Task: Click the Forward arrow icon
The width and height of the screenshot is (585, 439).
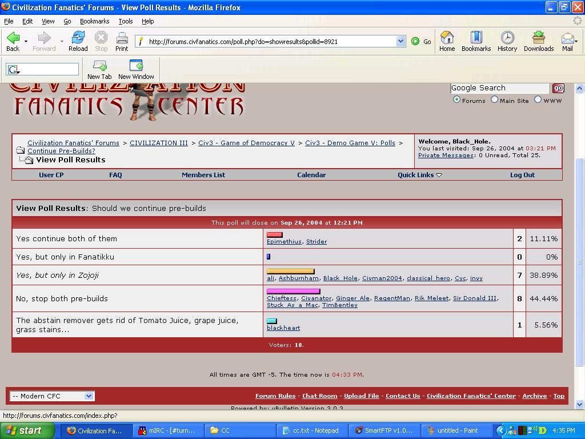Action: (x=44, y=38)
